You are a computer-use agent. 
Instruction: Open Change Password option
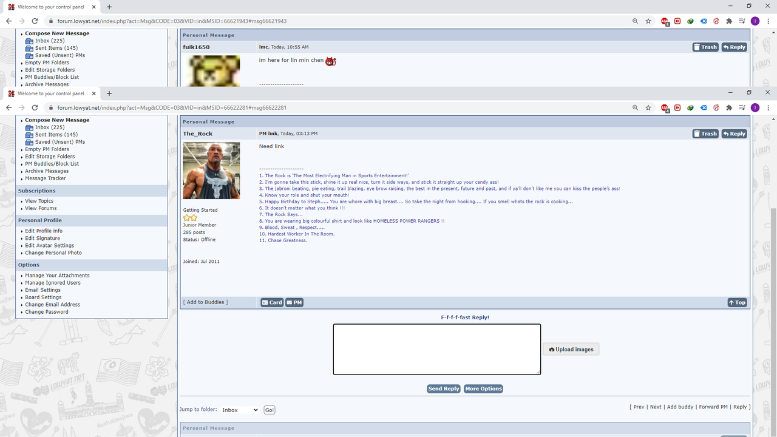click(x=47, y=312)
